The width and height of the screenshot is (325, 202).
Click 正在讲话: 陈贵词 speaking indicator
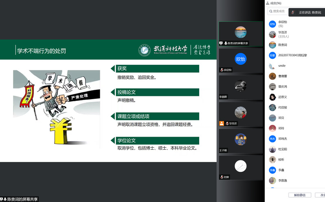[x=307, y=13]
